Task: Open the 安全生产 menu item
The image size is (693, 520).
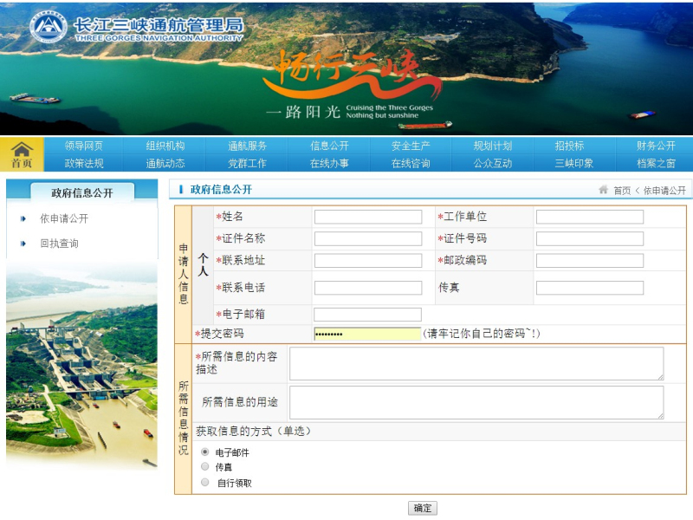Action: pyautogui.click(x=411, y=146)
